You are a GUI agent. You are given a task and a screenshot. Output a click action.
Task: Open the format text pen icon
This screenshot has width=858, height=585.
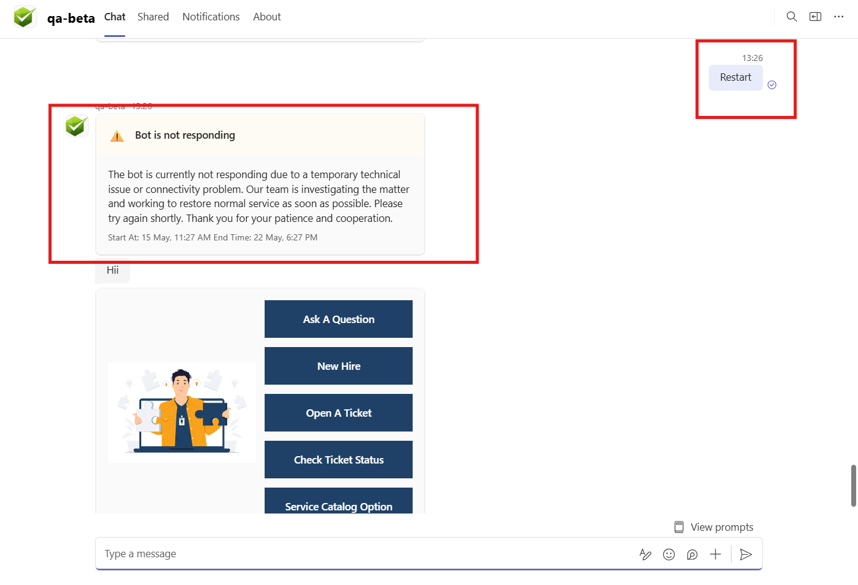coord(645,554)
